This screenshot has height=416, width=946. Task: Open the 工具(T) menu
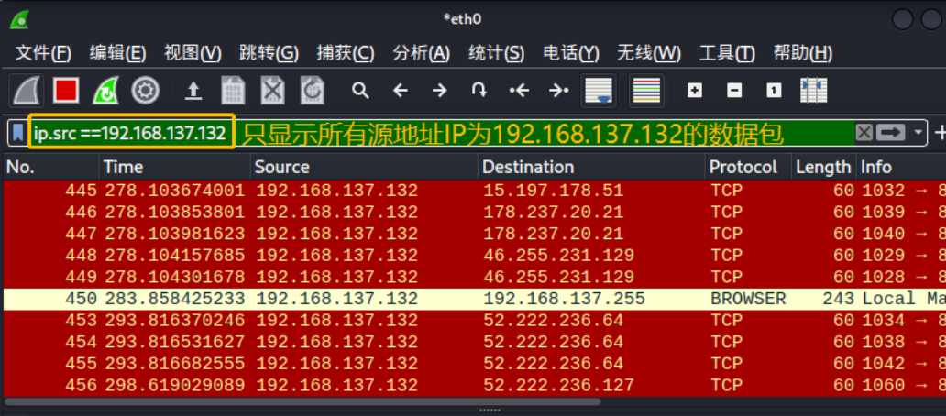727,54
